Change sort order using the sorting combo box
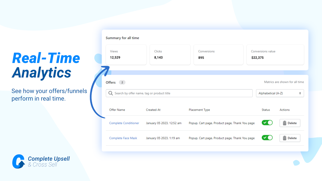This screenshot has width=322, height=181. 280,93
